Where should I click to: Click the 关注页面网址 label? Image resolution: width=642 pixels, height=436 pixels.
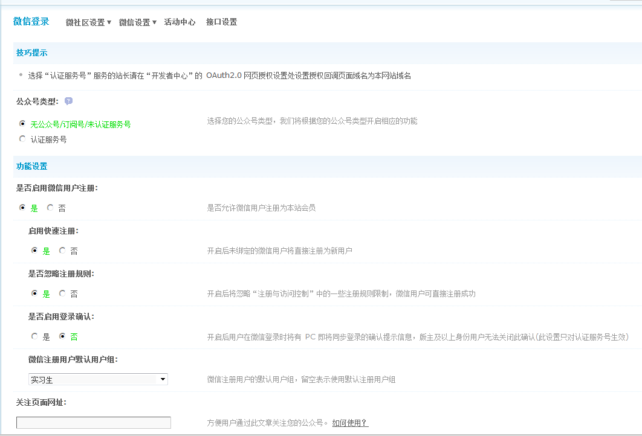pos(41,403)
